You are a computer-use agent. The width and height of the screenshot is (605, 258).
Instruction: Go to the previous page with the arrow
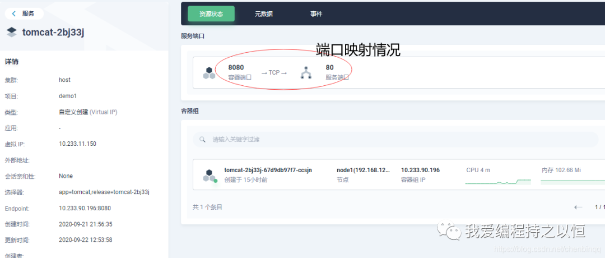click(x=578, y=208)
